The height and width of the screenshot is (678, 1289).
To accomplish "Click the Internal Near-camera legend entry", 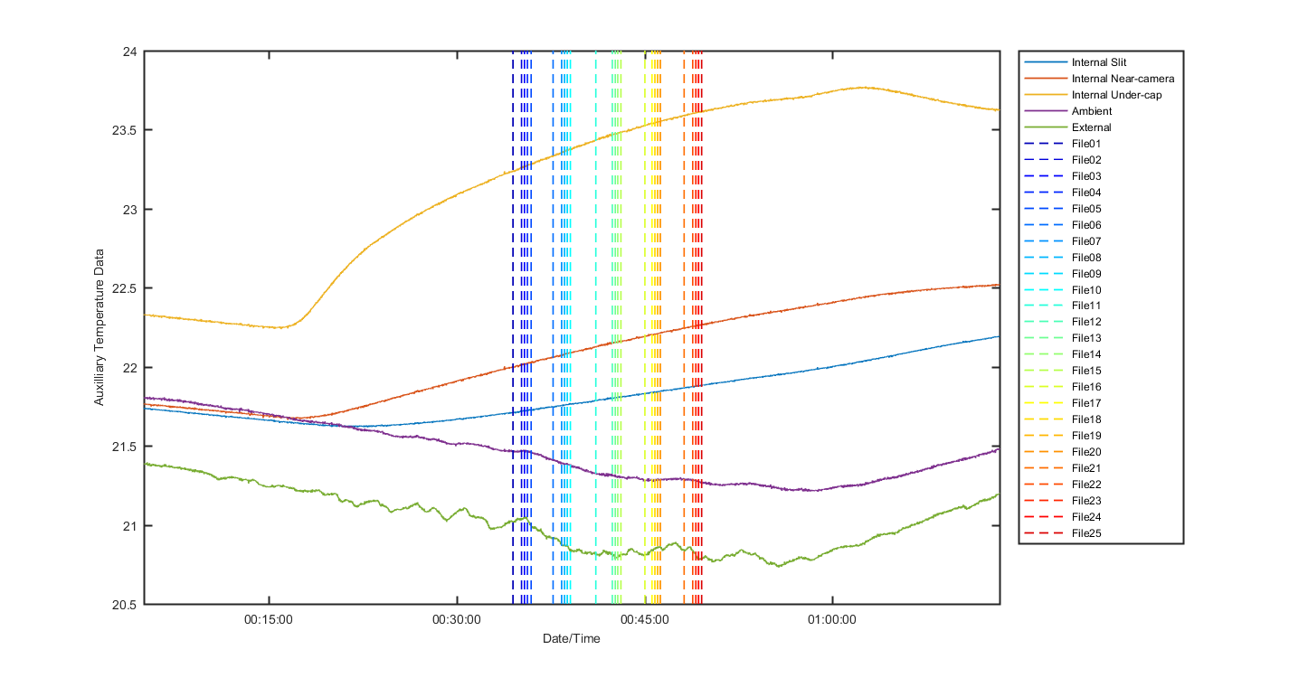I will click(x=1100, y=79).
